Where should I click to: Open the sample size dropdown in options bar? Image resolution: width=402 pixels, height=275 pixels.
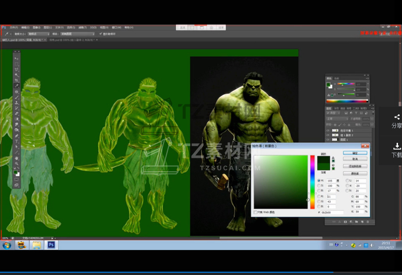[x=39, y=33]
